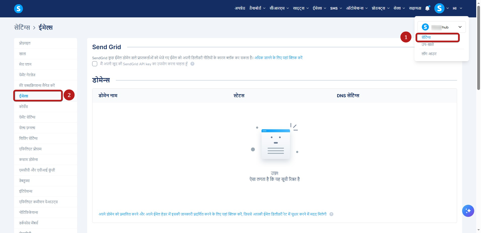This screenshot has height=233, width=481.
Task: Select उप-खाते in the profile menu
Action: [x=428, y=45]
